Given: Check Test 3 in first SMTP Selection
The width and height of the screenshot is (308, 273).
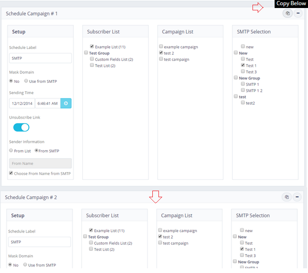Looking at the screenshot, I should coord(243,72).
